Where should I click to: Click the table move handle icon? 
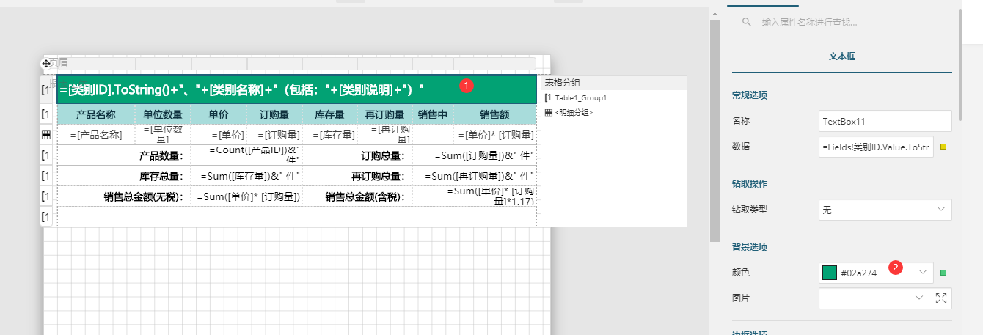[46, 64]
